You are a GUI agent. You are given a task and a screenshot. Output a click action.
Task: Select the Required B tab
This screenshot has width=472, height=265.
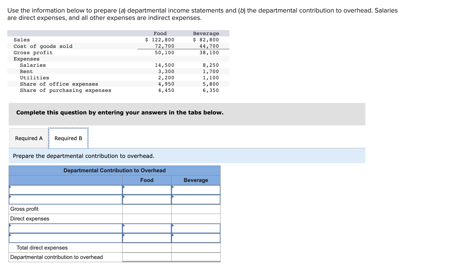coord(68,138)
